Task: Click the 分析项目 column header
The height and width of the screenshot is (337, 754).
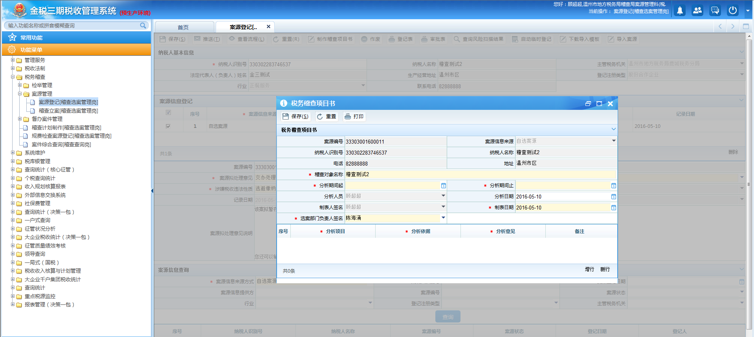Action: 333,231
